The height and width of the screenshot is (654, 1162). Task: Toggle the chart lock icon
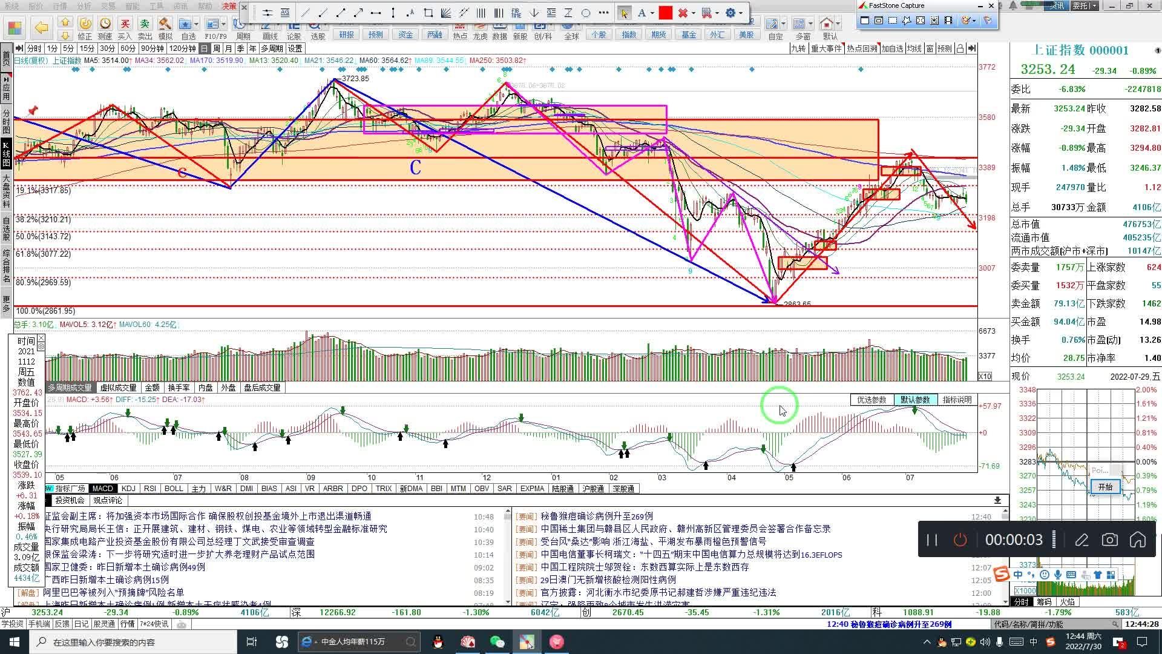pyautogui.click(x=959, y=48)
